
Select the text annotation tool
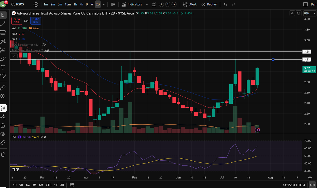pos(3,67)
